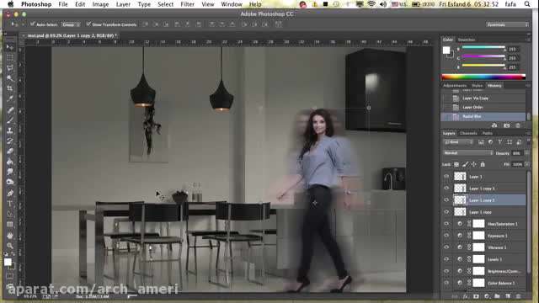
Task: Select the Clone Stamp tool
Action: 10,130
